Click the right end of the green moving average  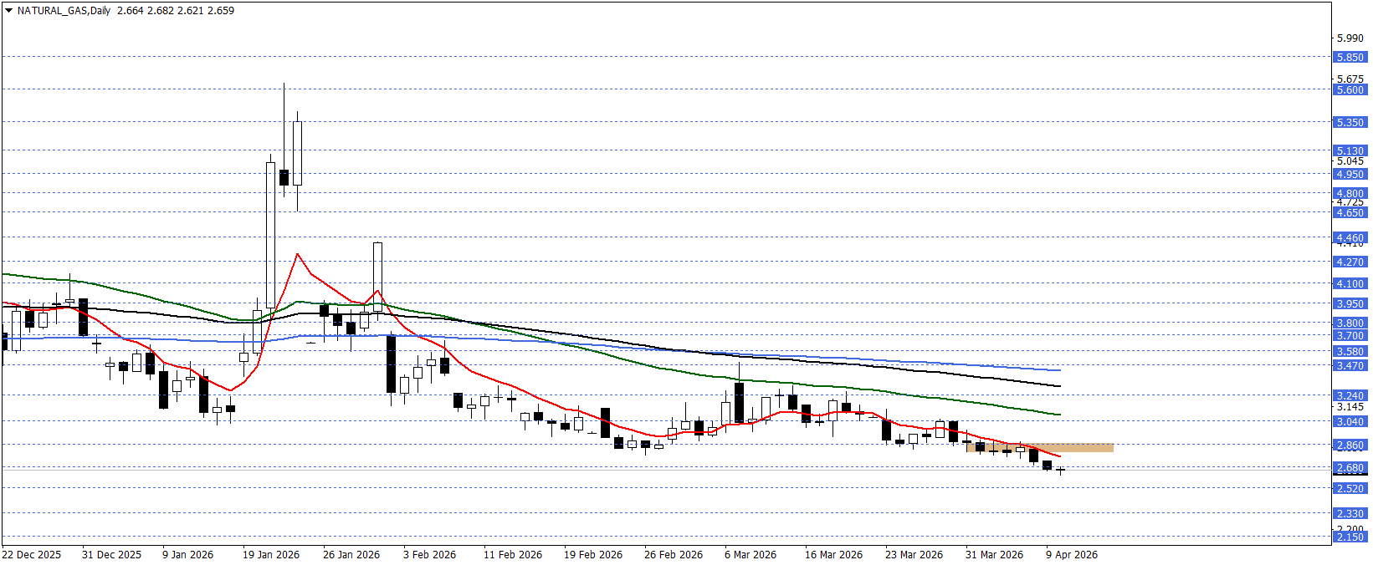click(1059, 415)
